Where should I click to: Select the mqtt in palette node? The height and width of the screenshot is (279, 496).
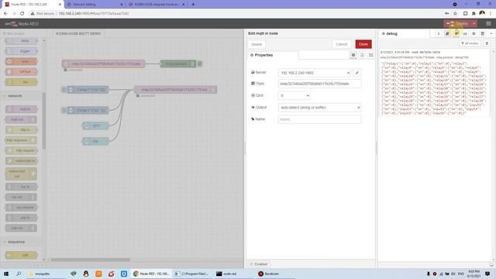tap(22, 109)
